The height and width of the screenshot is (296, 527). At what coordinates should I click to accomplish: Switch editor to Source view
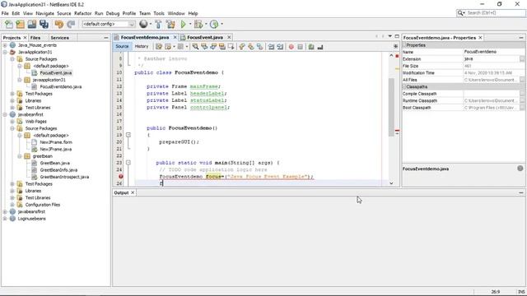point(122,47)
